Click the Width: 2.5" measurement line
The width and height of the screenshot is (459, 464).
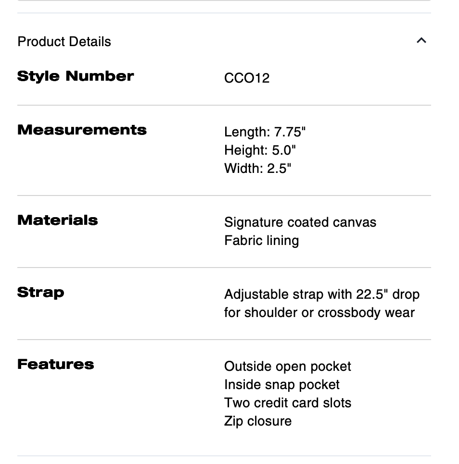click(257, 169)
